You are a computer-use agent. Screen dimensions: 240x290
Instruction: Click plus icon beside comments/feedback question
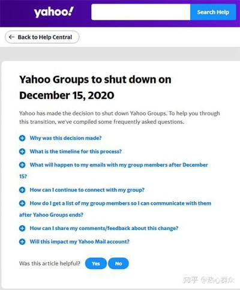pyautogui.click(x=22, y=228)
